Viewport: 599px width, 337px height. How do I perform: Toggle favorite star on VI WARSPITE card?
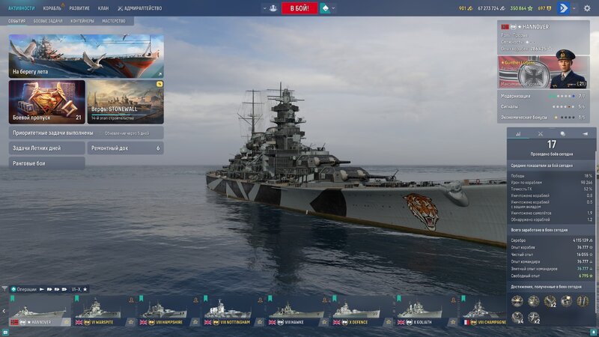click(131, 322)
